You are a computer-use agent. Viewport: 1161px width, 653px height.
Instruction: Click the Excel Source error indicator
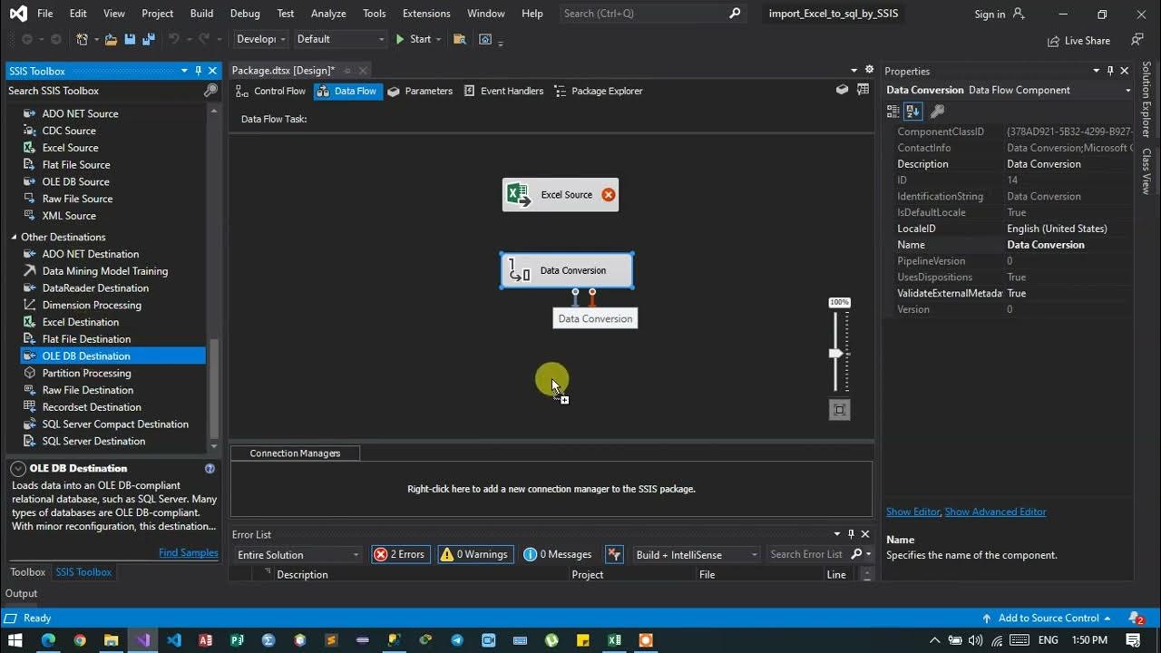[609, 195]
